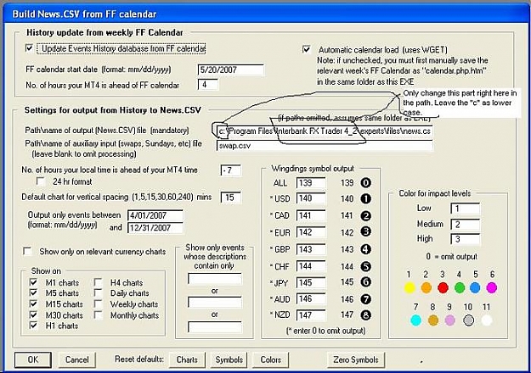Select gold color swatch number 8
Image resolution: width=531 pixels, height=373 pixels.
pyautogui.click(x=433, y=320)
